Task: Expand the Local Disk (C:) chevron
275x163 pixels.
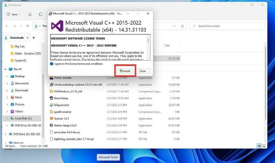Action: coord(7,119)
